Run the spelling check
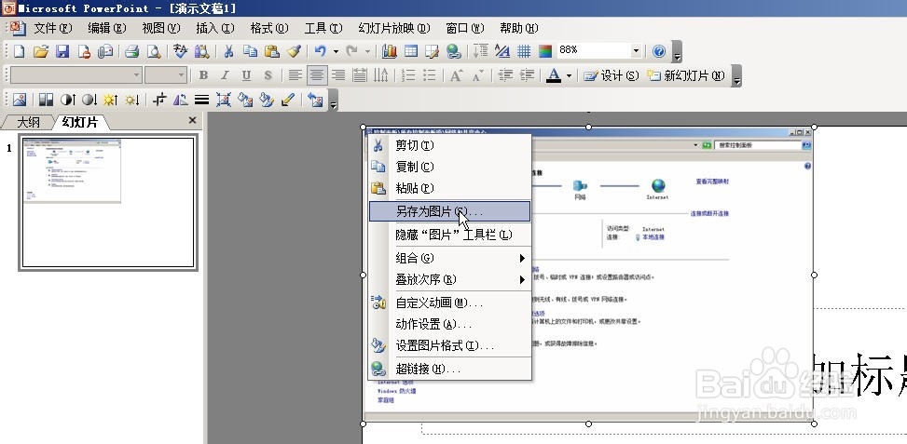The image size is (907, 444). pos(181,51)
